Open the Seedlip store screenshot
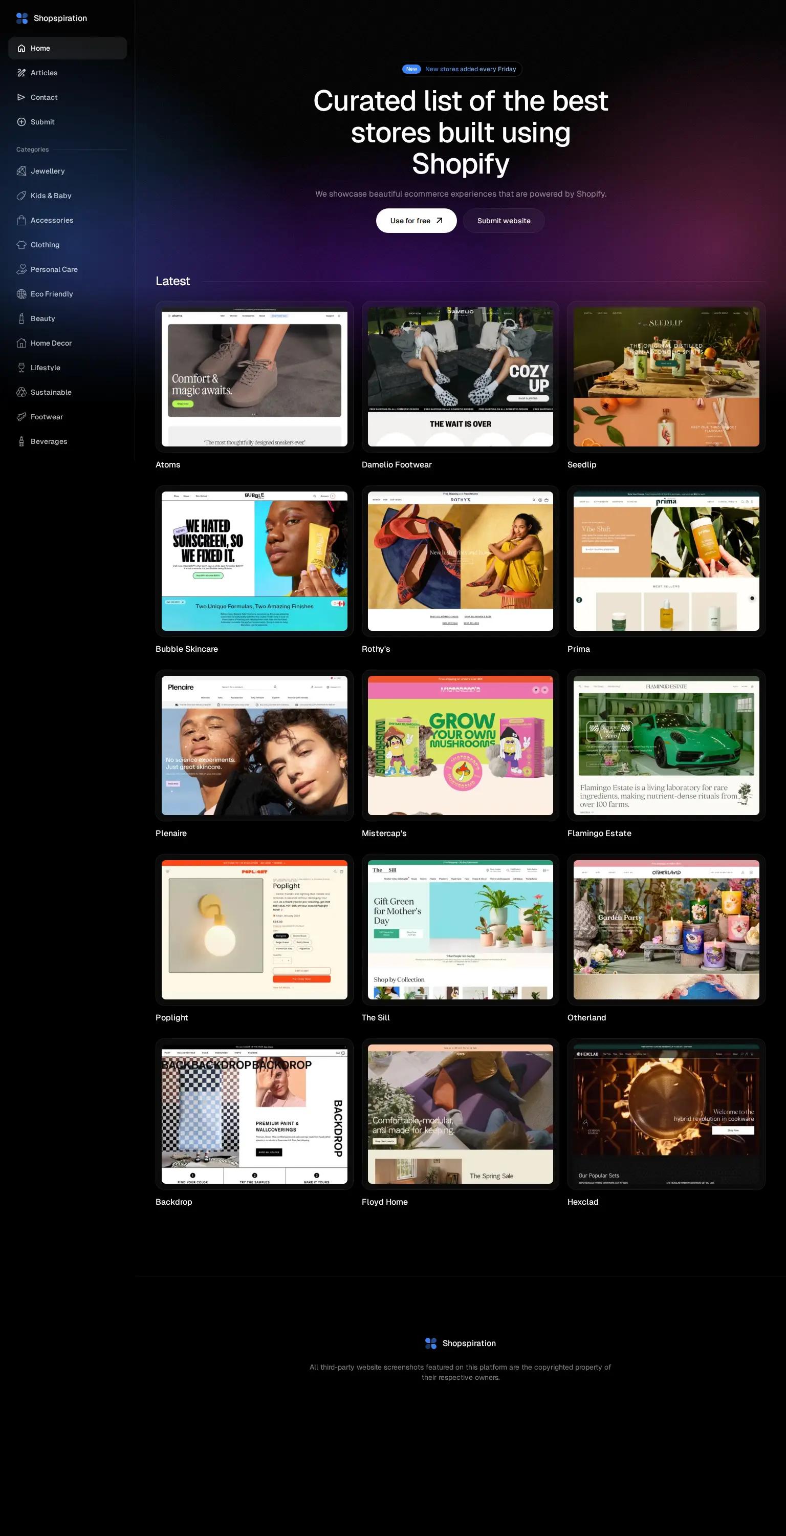786x1536 pixels. (666, 377)
